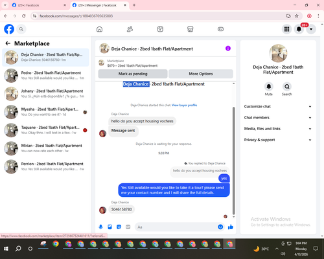Click the $670 listing marketplace thumbnail

pos(101,63)
